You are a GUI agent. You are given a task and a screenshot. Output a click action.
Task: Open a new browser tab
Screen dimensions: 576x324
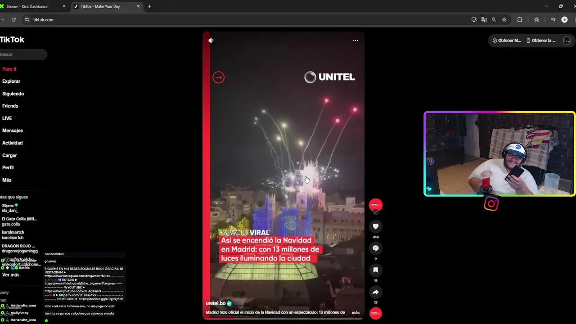pos(149,6)
